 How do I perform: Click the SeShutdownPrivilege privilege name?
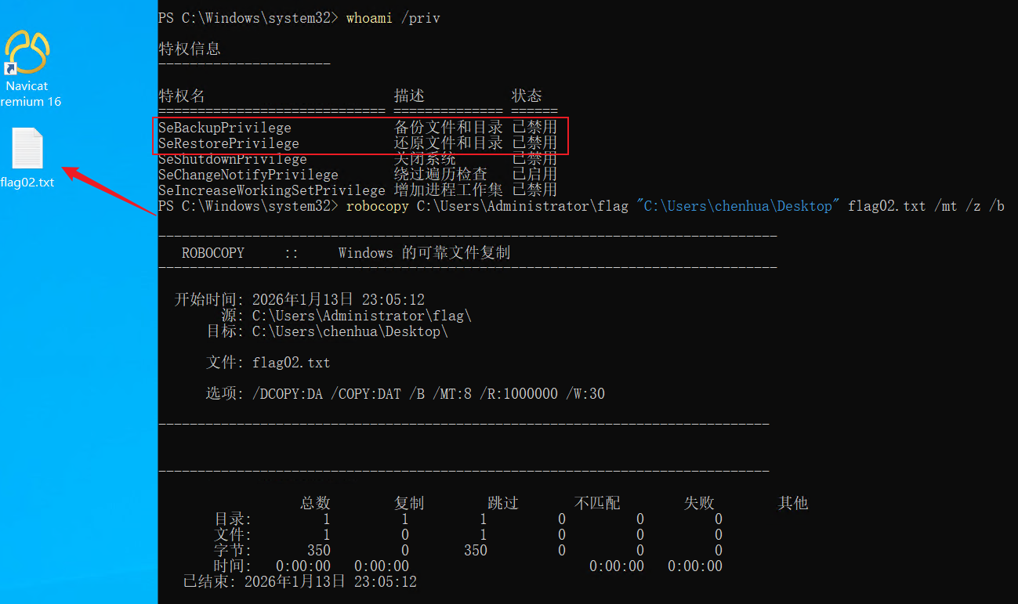[233, 159]
